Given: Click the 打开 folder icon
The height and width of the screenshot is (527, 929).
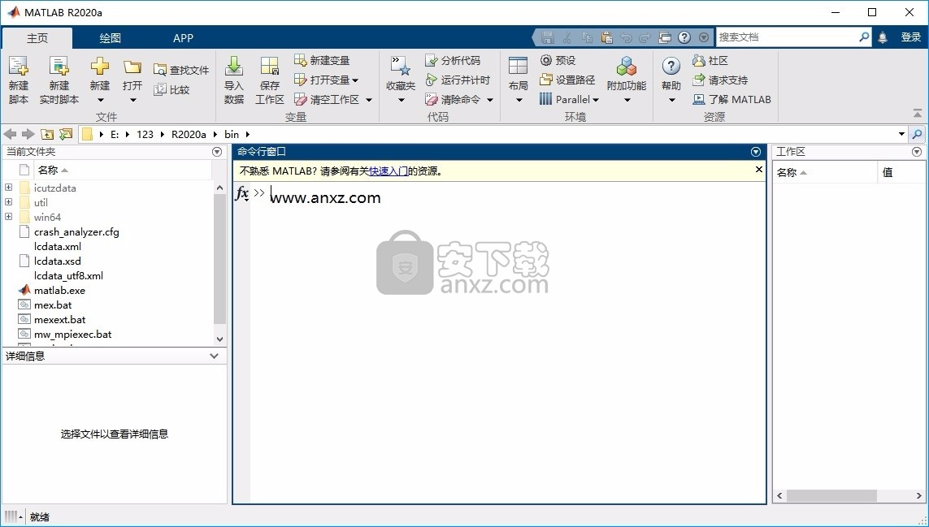Looking at the screenshot, I should point(132,67).
